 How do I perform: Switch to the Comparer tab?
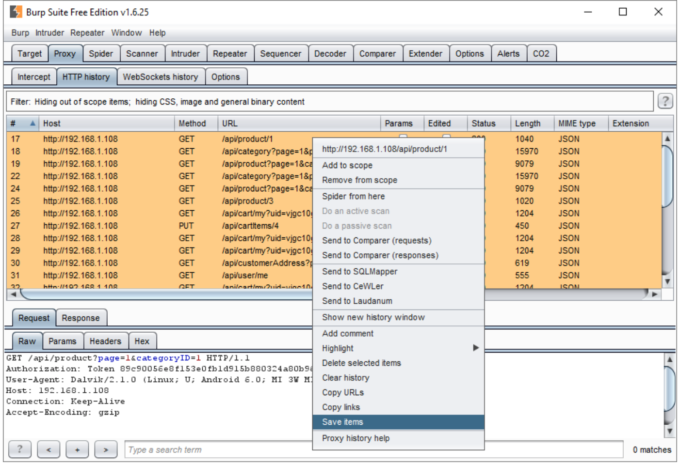coord(377,53)
